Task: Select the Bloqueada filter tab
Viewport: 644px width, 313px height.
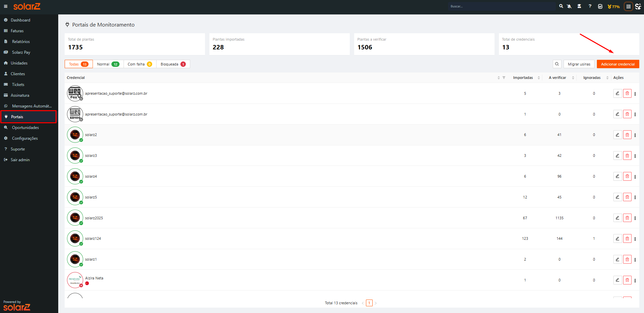Action: pos(173,64)
